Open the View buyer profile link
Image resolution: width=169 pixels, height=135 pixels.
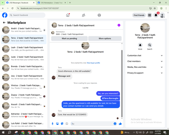(93, 63)
